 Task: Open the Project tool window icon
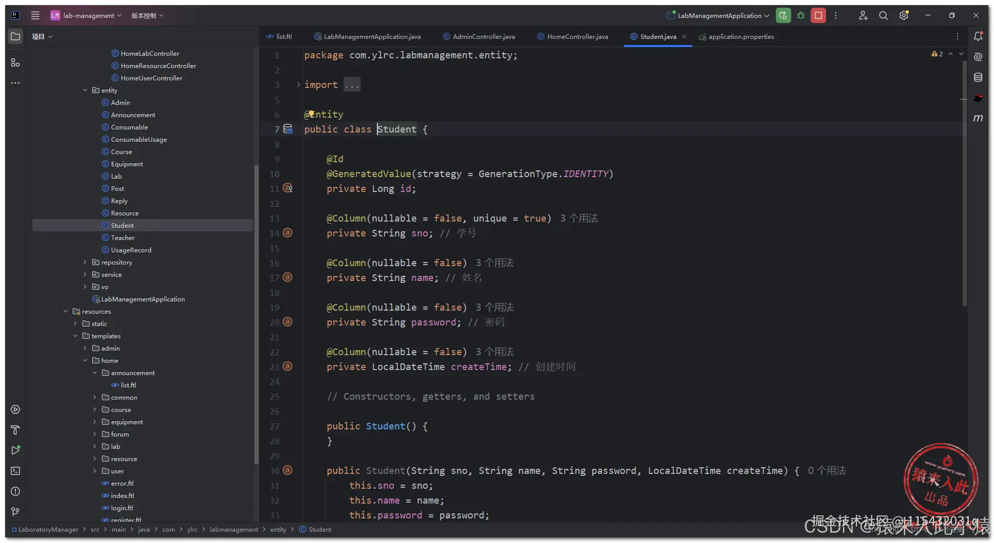tap(15, 36)
